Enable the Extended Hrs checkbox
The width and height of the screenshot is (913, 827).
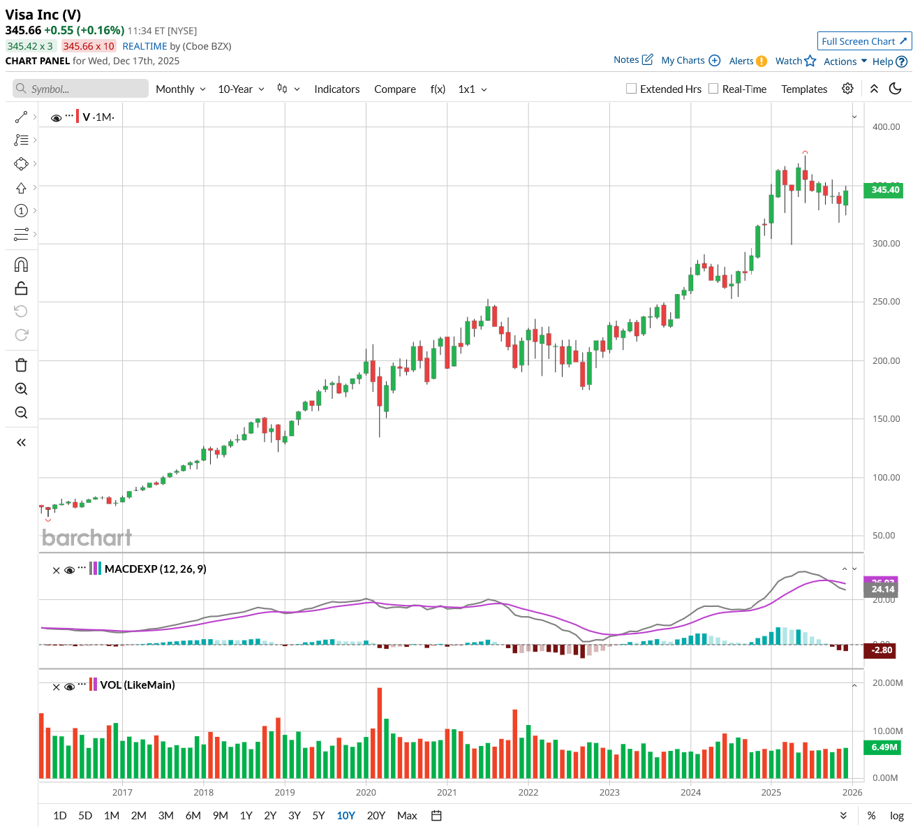[x=632, y=89]
